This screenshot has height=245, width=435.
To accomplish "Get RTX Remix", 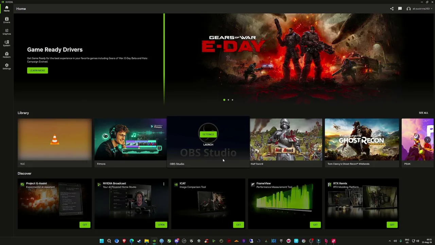I will [392, 225].
